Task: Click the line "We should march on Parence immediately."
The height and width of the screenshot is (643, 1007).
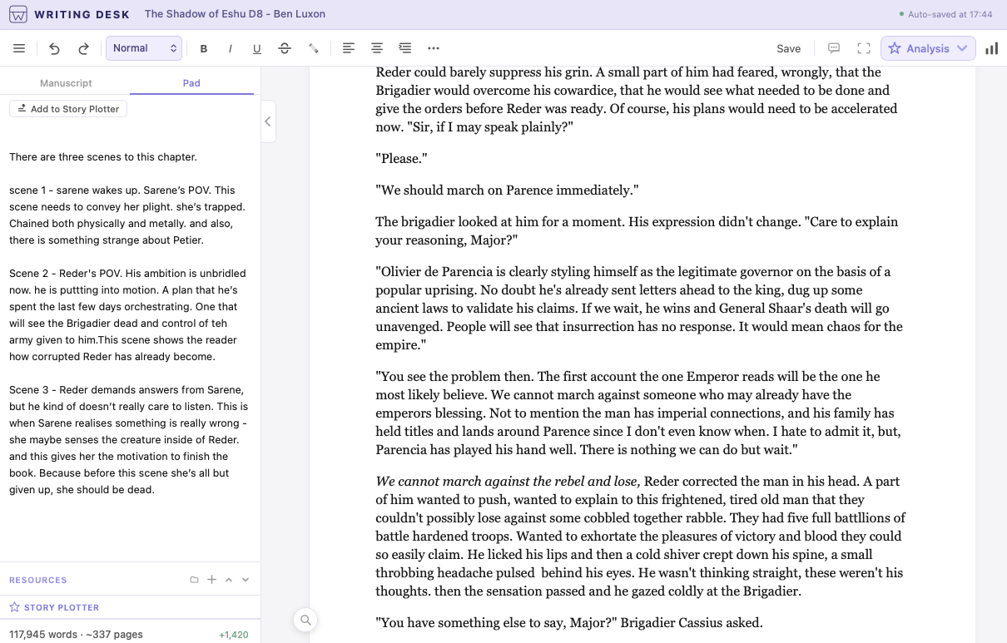Action: click(507, 190)
